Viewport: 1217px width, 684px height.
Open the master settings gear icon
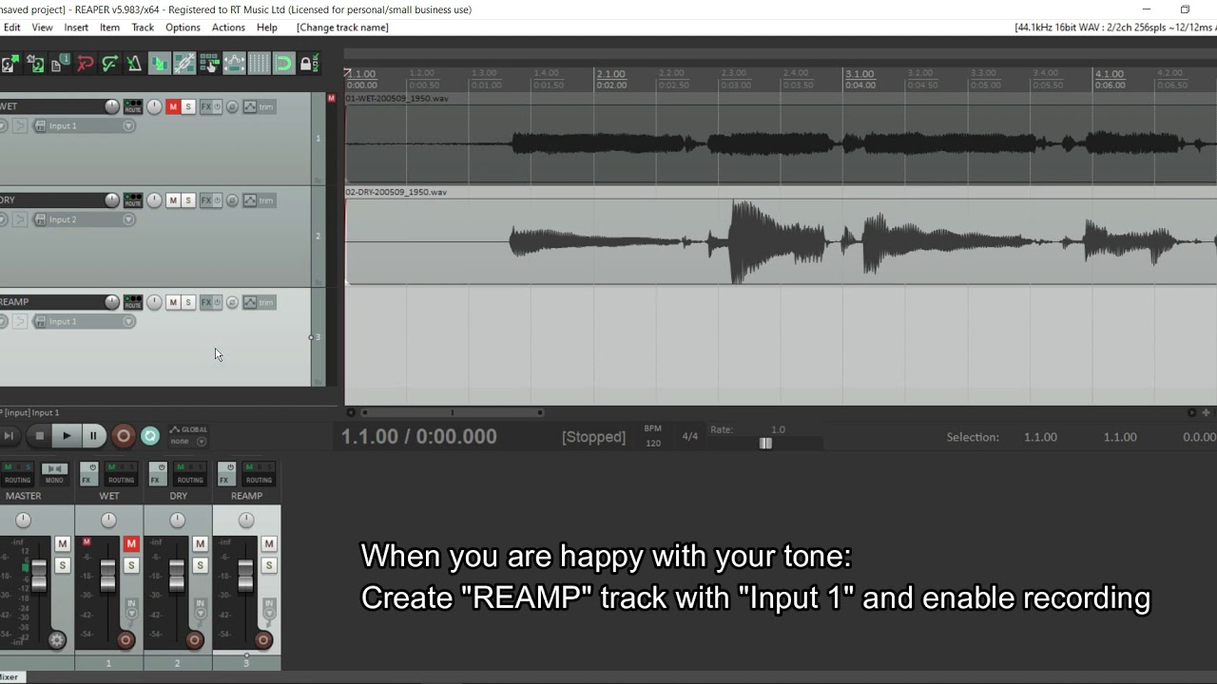point(57,640)
